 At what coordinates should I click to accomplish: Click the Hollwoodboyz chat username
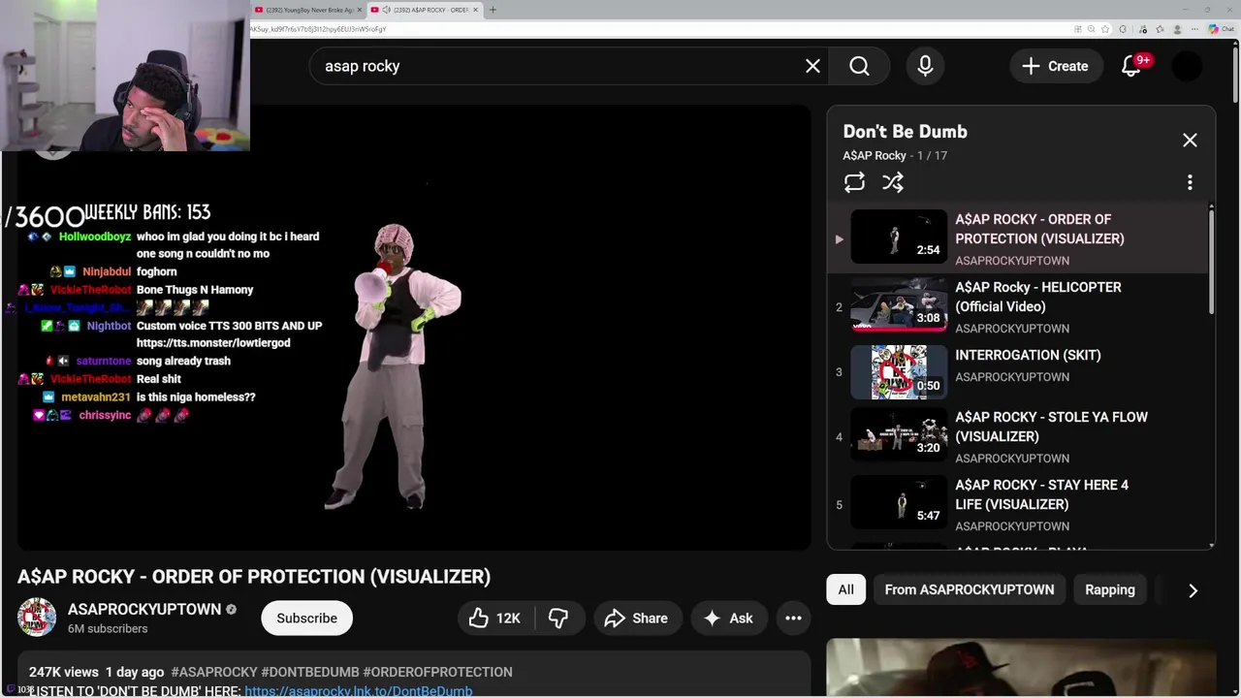pos(95,237)
